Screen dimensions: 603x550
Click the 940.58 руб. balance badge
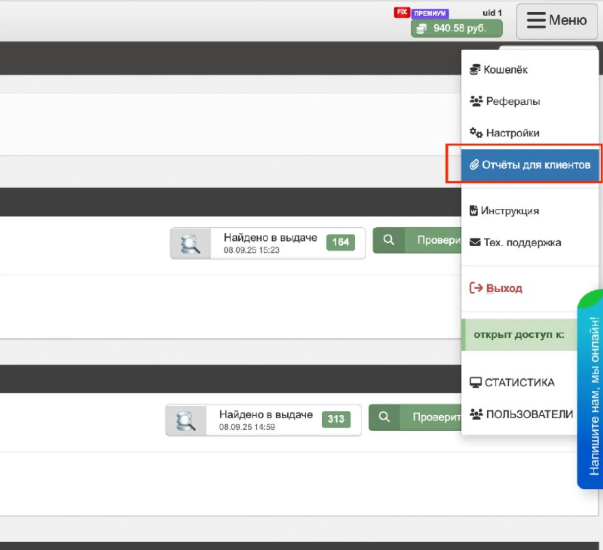coord(456,28)
